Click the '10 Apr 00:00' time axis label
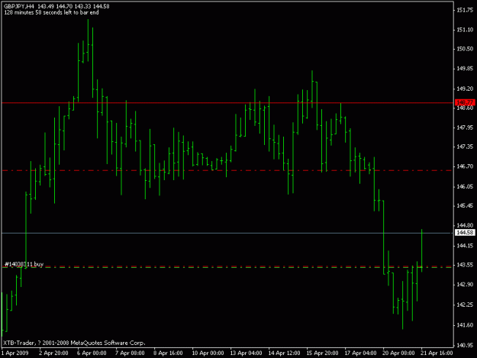477x358 pixels. (x=208, y=353)
